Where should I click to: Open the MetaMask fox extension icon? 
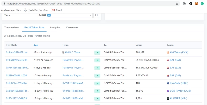pyautogui.click(x=197, y=4)
